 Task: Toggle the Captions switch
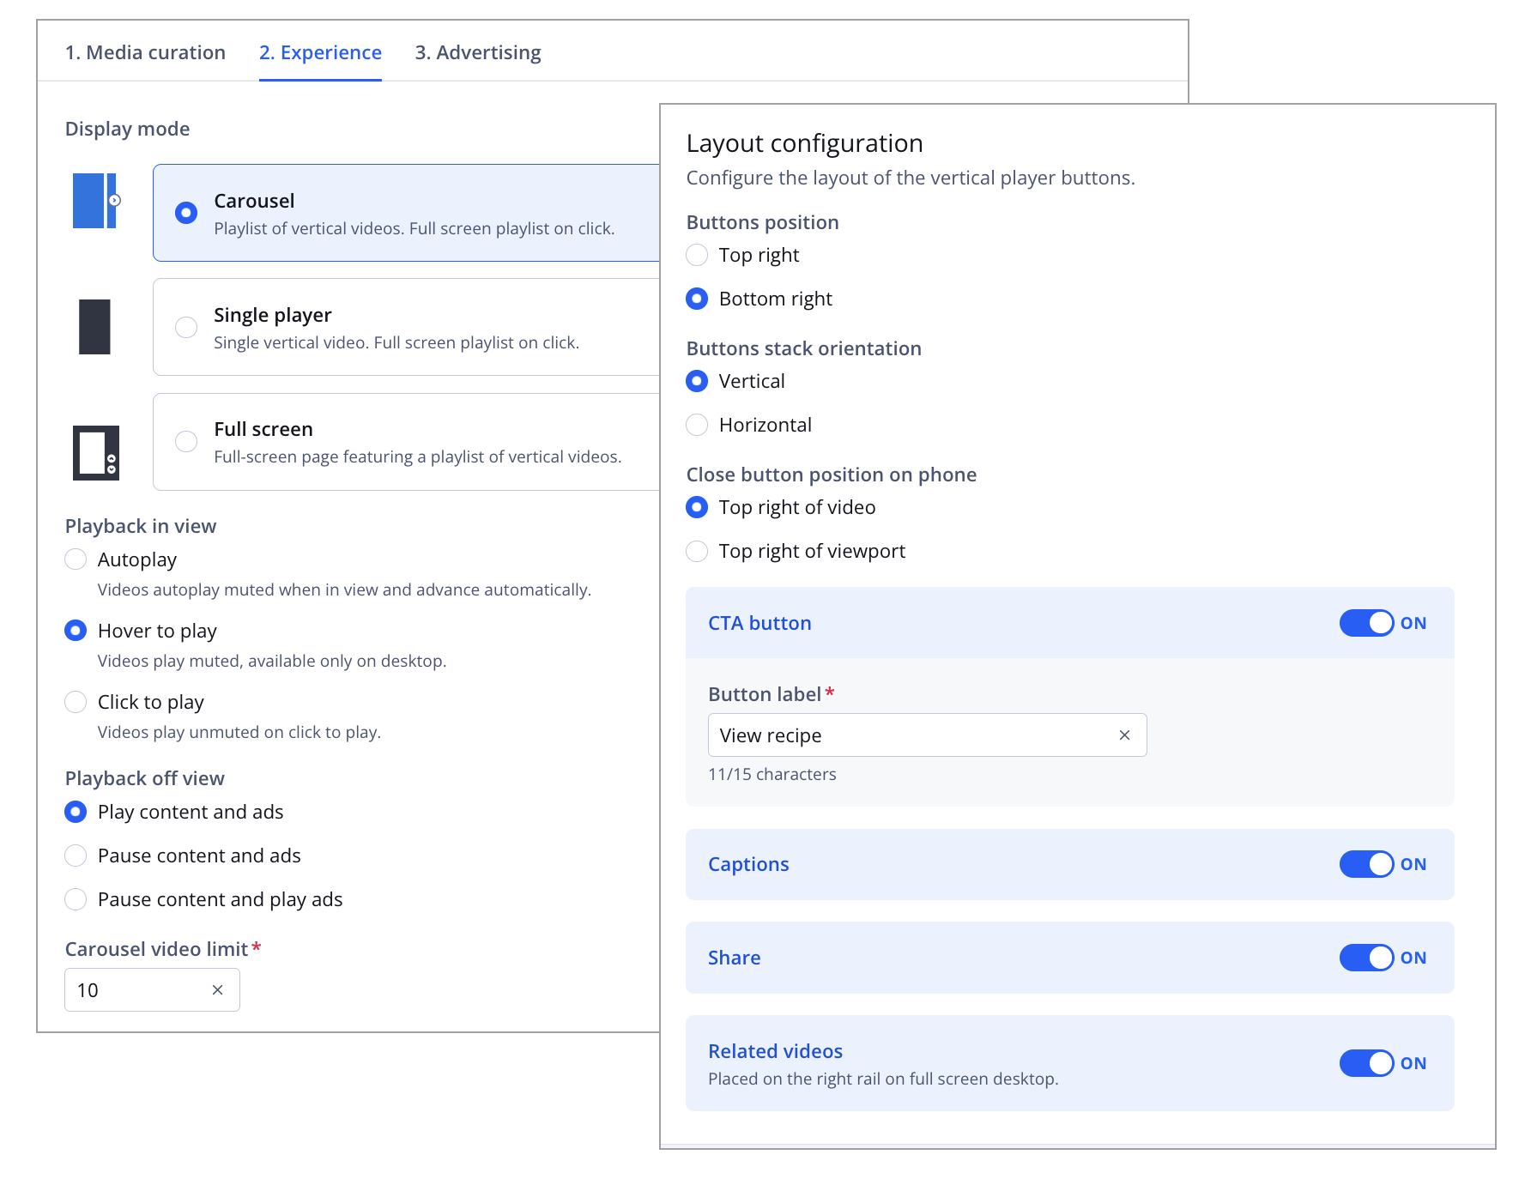pos(1366,864)
